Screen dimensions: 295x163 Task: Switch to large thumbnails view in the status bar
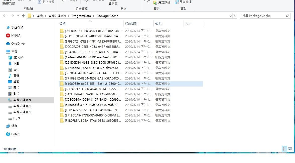[x=291, y=149]
